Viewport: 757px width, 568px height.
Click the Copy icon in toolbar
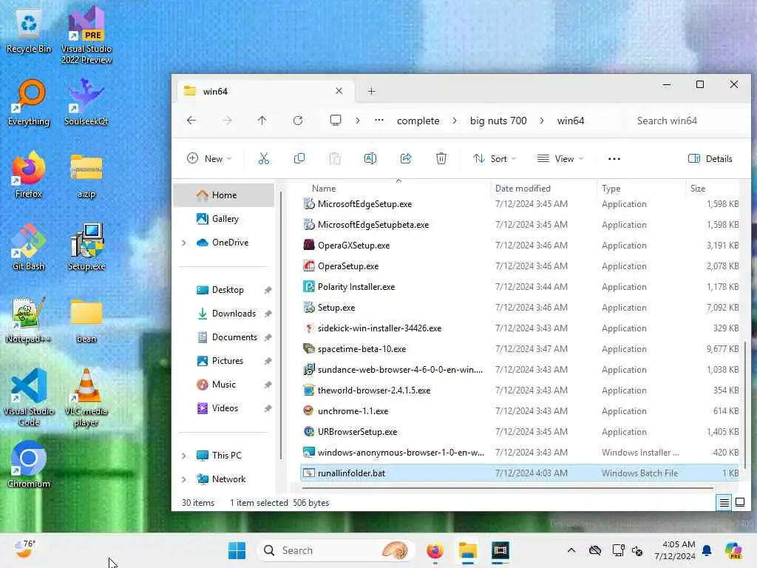(x=299, y=158)
